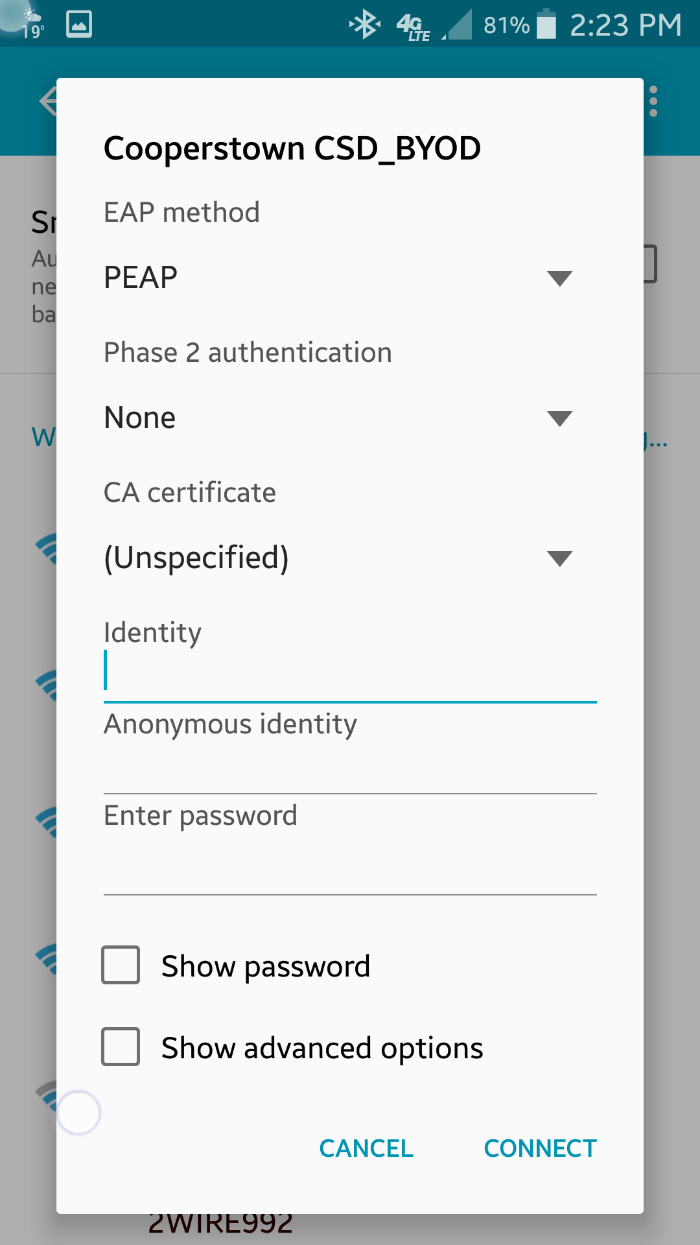Viewport: 700px width, 1245px height.
Task: Tap the weather temperature icon
Action: click(x=31, y=24)
